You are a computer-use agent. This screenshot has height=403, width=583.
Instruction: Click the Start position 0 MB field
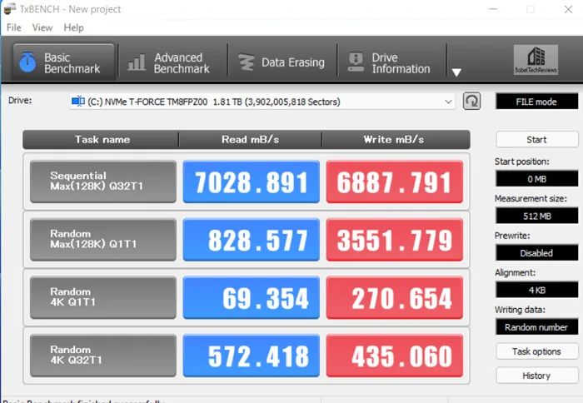click(x=536, y=179)
